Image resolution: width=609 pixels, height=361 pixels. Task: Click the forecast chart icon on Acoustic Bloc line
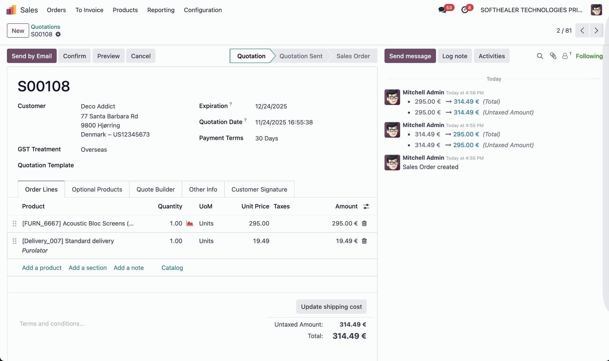(190, 224)
